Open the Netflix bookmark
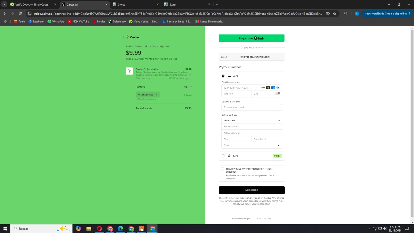Screen dimensions: 414x233 coord(99,22)
